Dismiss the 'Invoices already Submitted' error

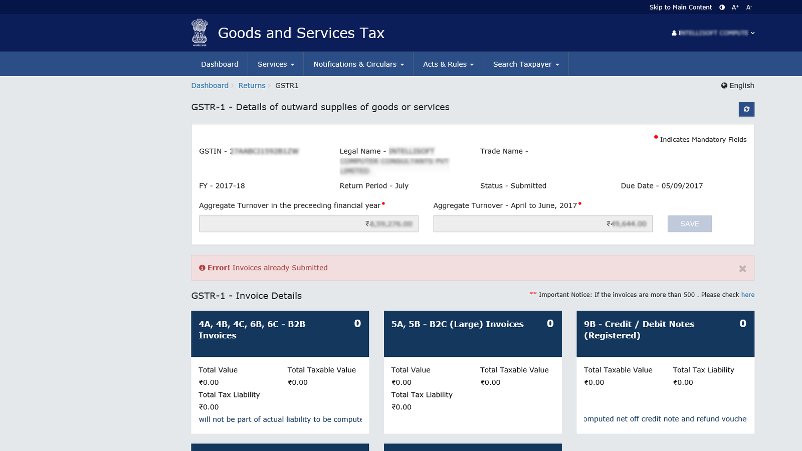click(x=742, y=269)
